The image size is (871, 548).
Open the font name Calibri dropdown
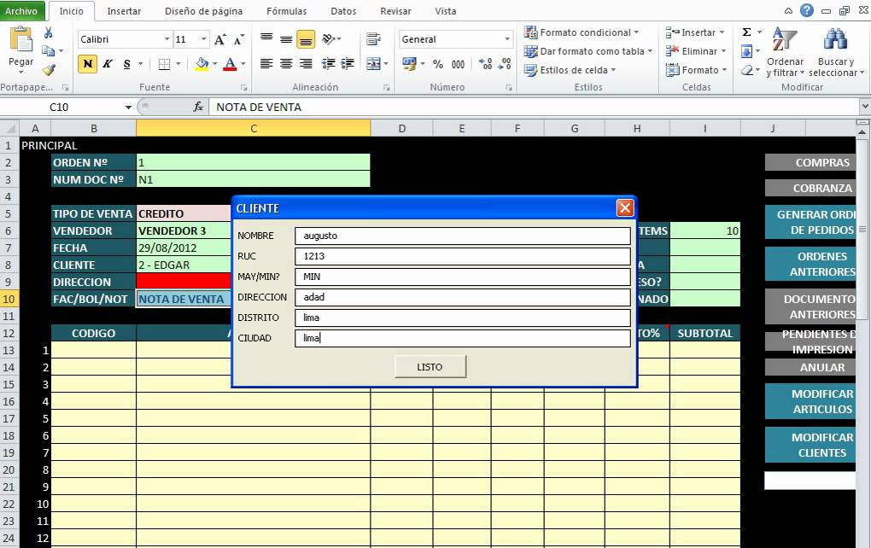(167, 39)
